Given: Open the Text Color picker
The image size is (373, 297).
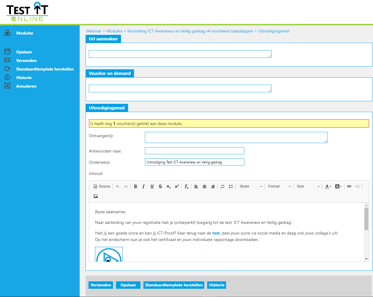Looking at the screenshot, I should tap(328, 186).
